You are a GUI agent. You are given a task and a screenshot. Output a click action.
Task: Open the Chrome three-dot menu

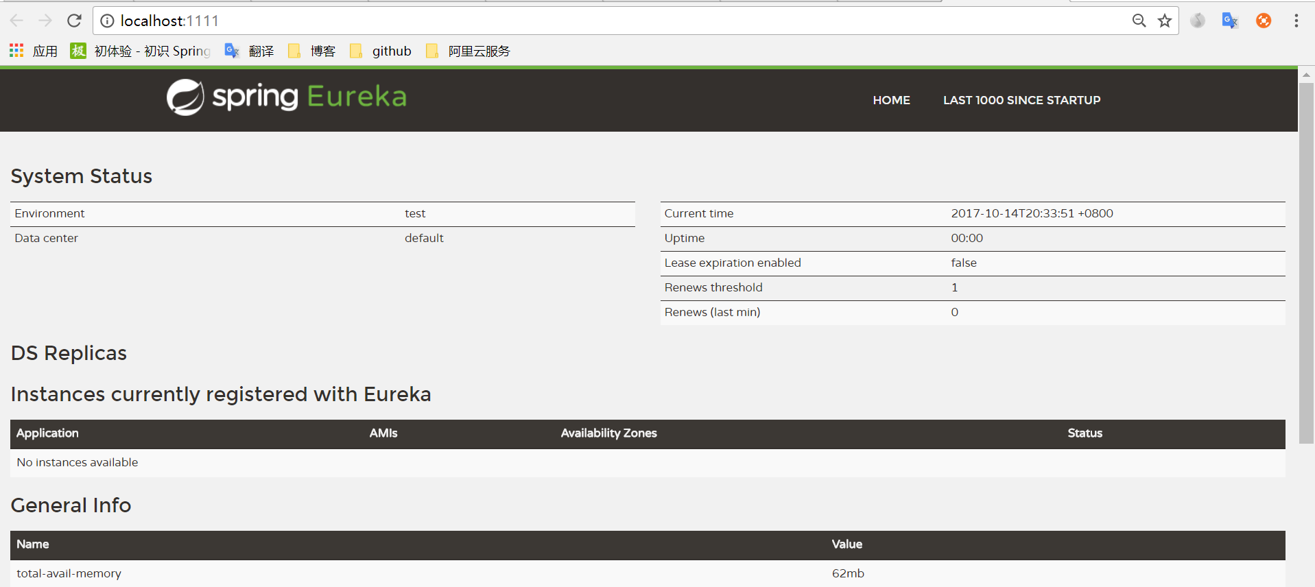tap(1296, 21)
